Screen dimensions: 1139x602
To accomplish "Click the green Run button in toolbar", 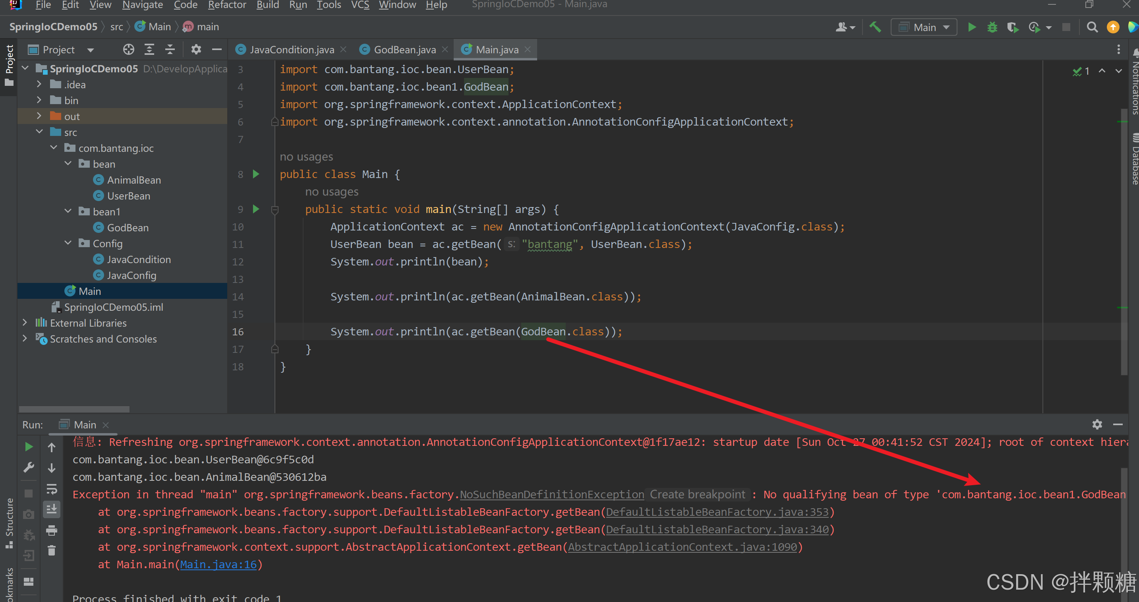I will pyautogui.click(x=972, y=27).
